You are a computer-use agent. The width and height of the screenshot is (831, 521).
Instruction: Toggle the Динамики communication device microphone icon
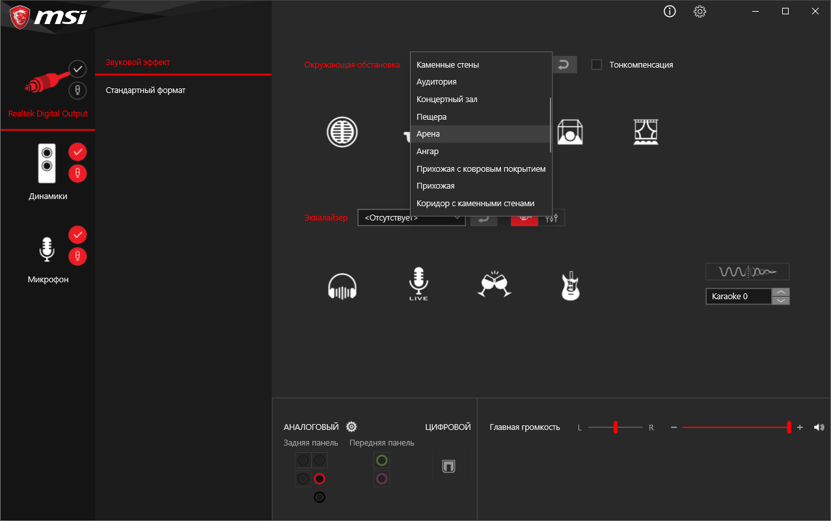(77, 174)
